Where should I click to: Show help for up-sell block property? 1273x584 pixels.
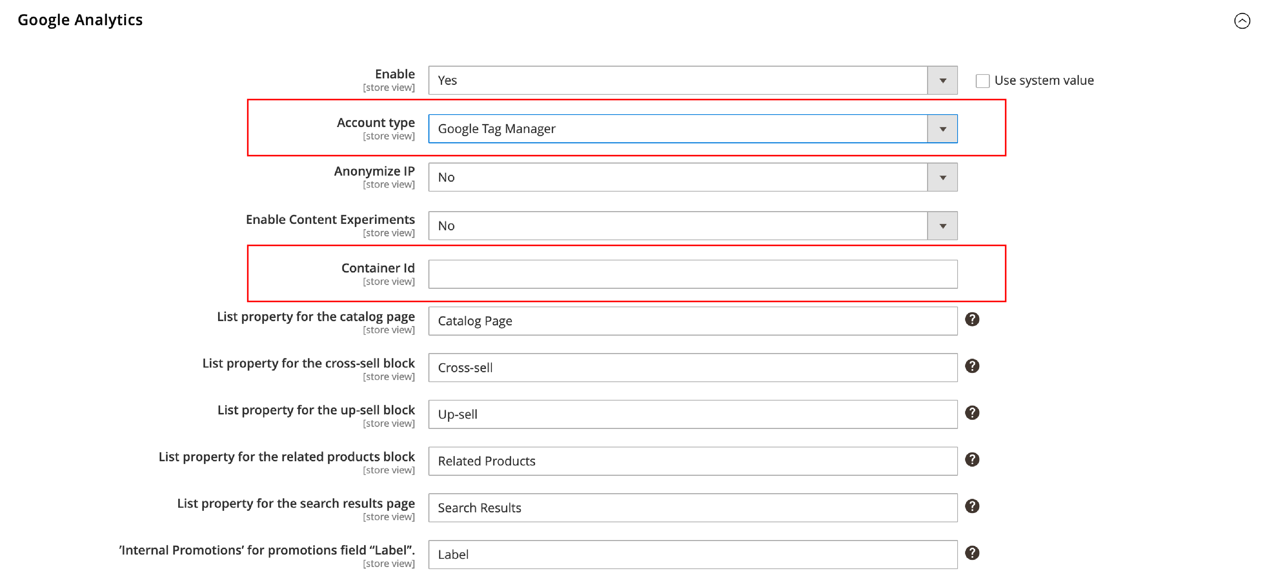pyautogui.click(x=972, y=413)
